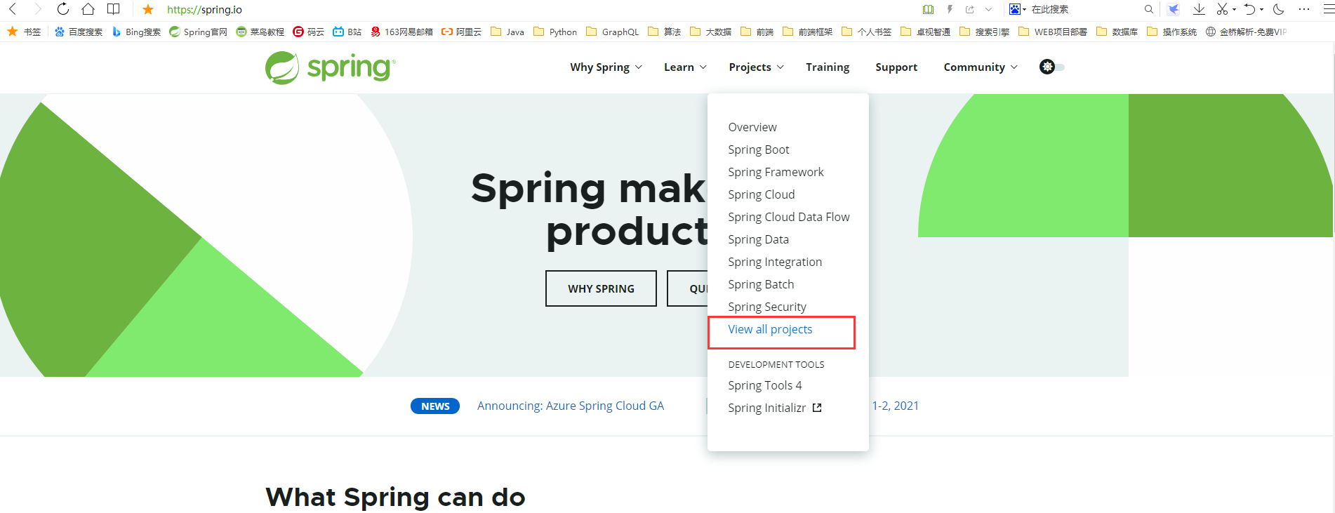Open the three-dots more tools menu

pyautogui.click(x=1304, y=9)
